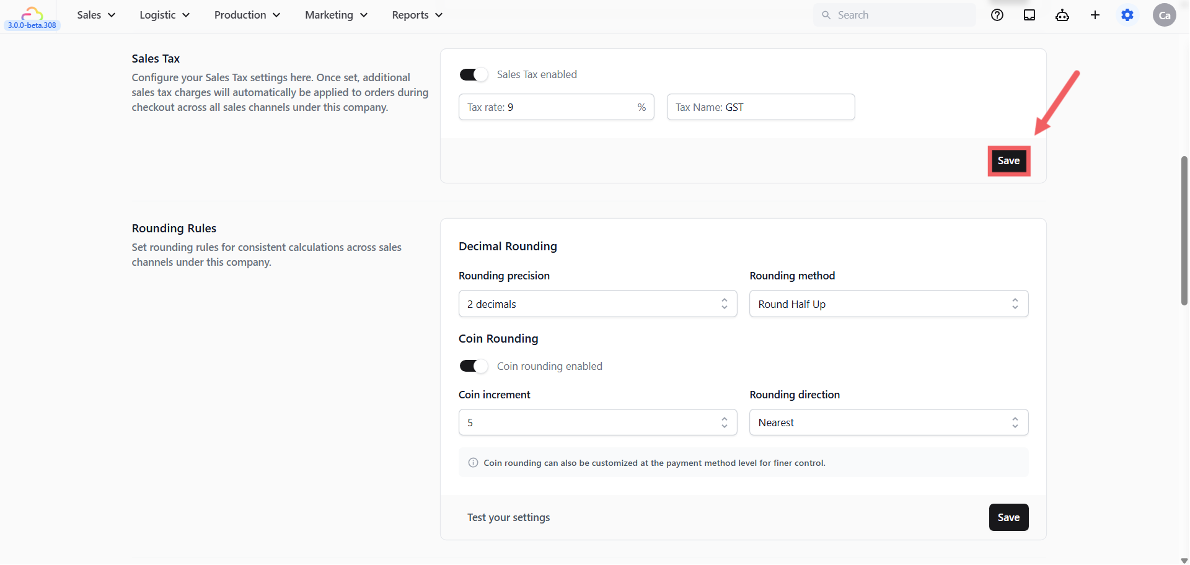Open the Coin increment dropdown

click(597, 422)
